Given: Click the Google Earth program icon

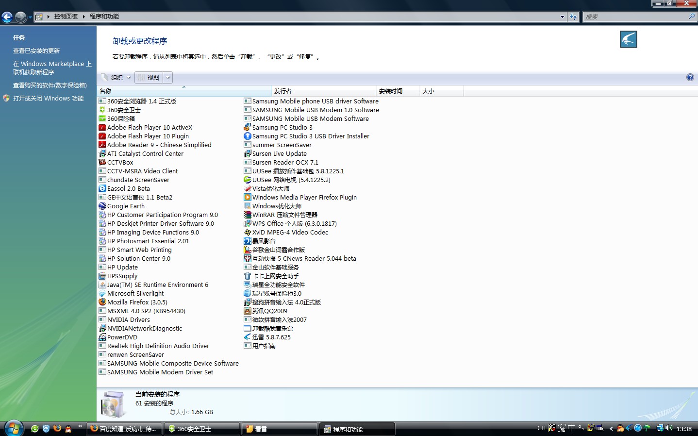Looking at the screenshot, I should click(x=102, y=206).
